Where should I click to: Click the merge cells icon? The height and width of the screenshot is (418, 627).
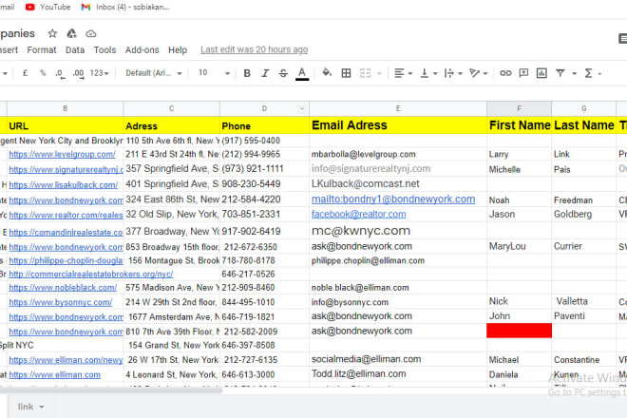coord(365,73)
